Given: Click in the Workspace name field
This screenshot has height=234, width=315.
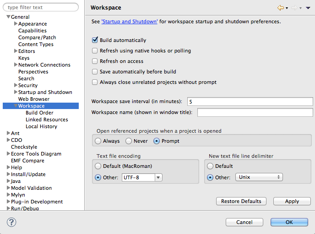Looking at the screenshot, I should (255, 112).
